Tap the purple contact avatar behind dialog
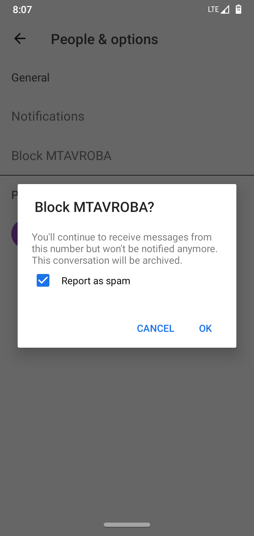Viewport: 254px width, 536px height. point(14,233)
